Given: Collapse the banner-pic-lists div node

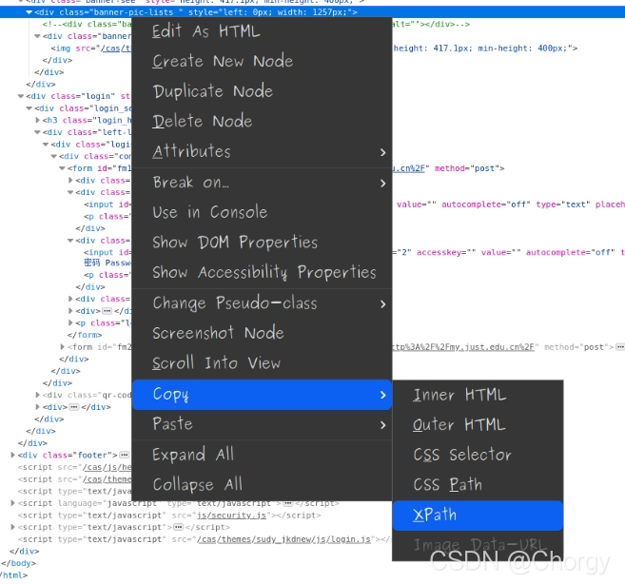Looking at the screenshot, I should coord(29,12).
